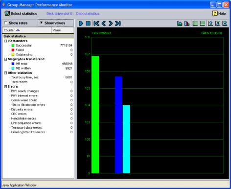Image resolution: width=231 pixels, height=189 pixels.
Task: Pause data collection with the pause icon
Action: tap(88, 24)
